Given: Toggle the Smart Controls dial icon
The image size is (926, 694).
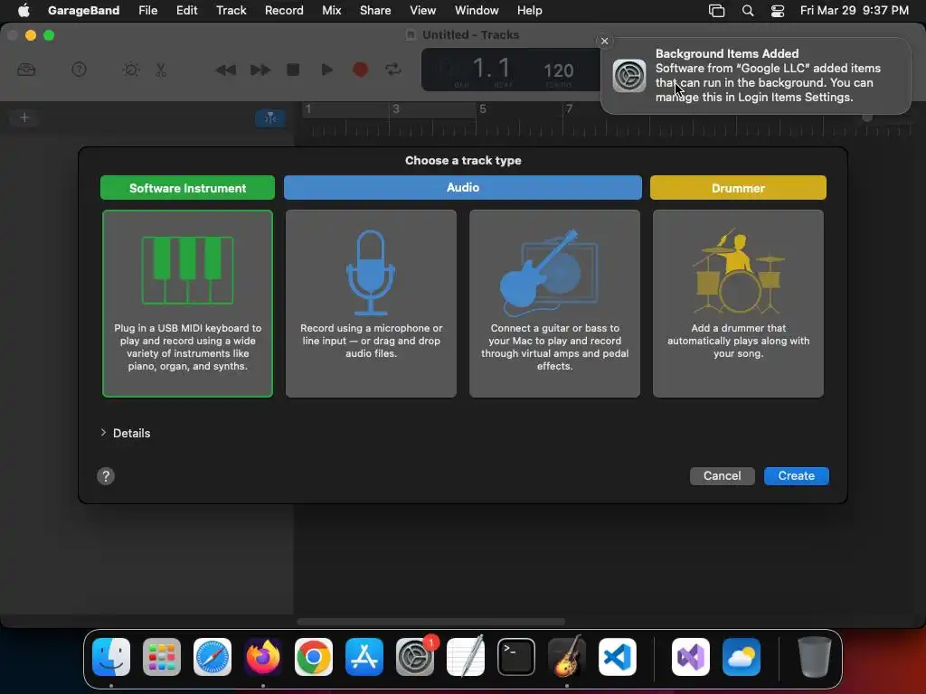Looking at the screenshot, I should [x=131, y=70].
